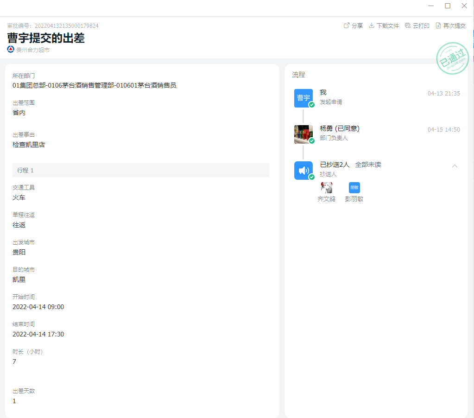The height and width of the screenshot is (418, 474).
Task: Open 彭丽敏's avatar in CC list
Action: 354,188
